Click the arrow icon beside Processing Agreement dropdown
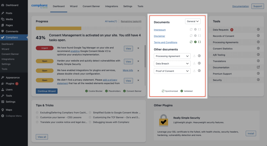Viewport: 267px width, 146px height. tap(199, 56)
